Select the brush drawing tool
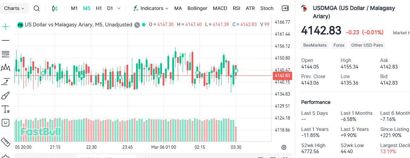Image resolution: width=410 pixels, height=158 pixels. point(6,95)
